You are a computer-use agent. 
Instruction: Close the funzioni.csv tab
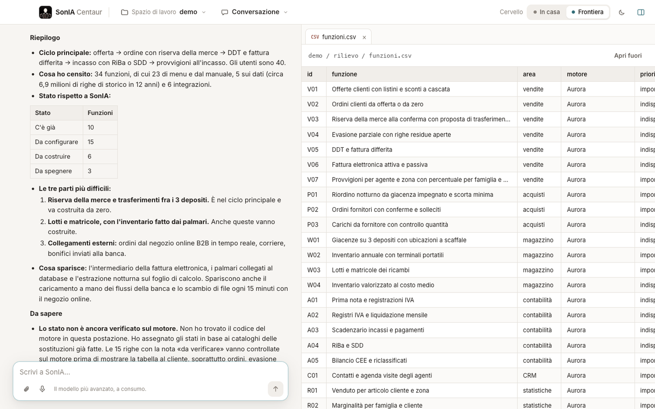click(x=364, y=37)
